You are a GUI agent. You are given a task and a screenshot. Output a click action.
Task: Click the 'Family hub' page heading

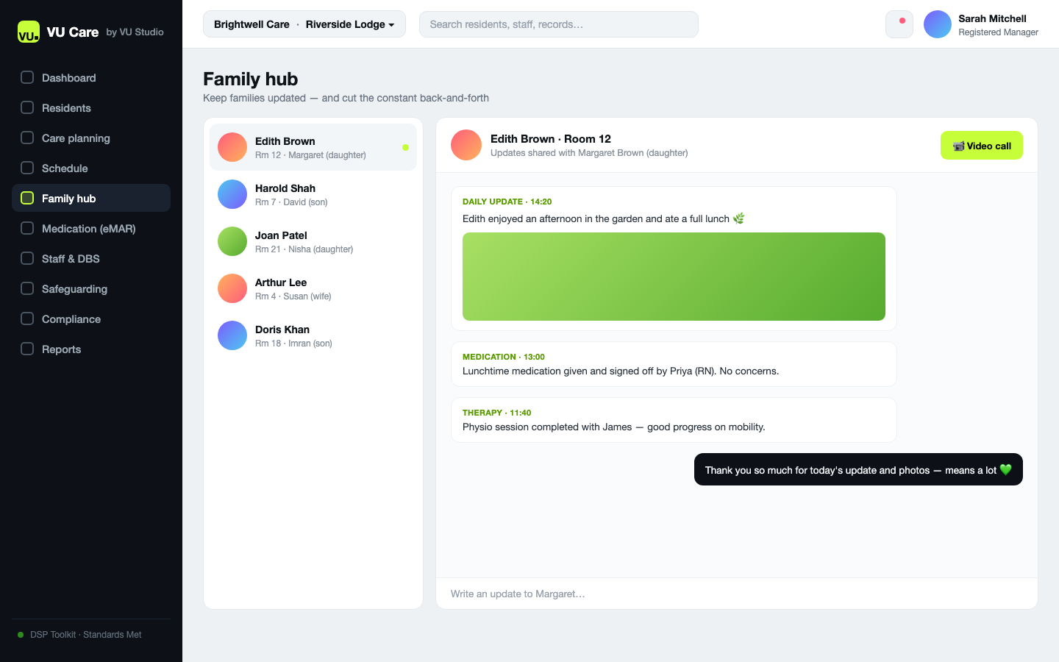tap(251, 79)
